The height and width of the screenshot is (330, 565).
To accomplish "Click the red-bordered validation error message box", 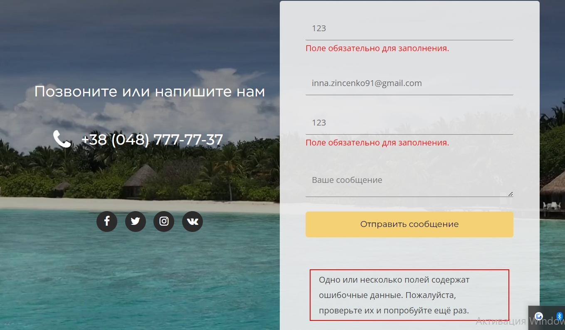I will coord(410,295).
